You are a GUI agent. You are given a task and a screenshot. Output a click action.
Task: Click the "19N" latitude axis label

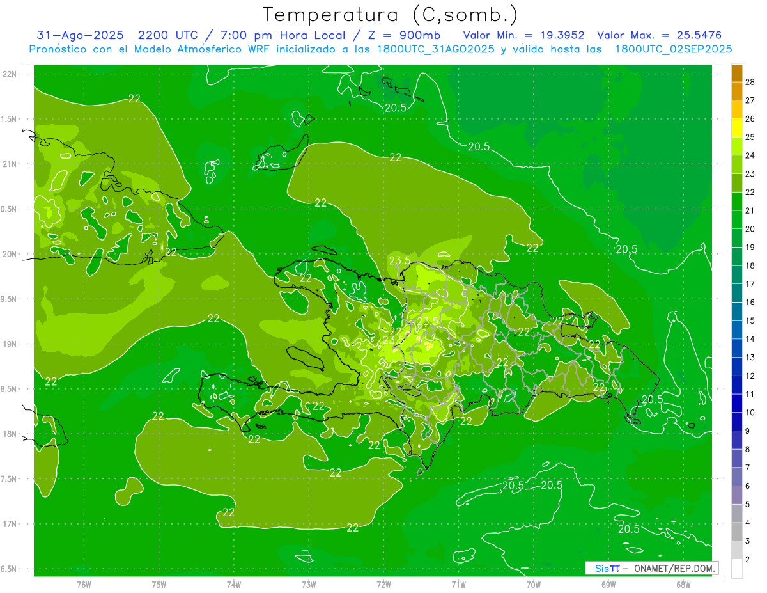tap(9, 344)
